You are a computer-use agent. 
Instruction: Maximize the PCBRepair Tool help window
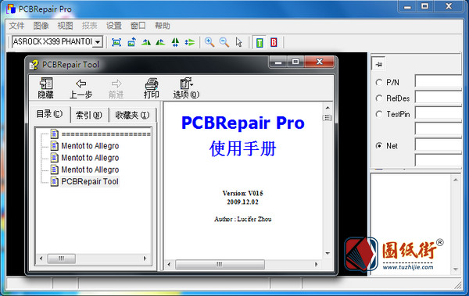click(295, 62)
